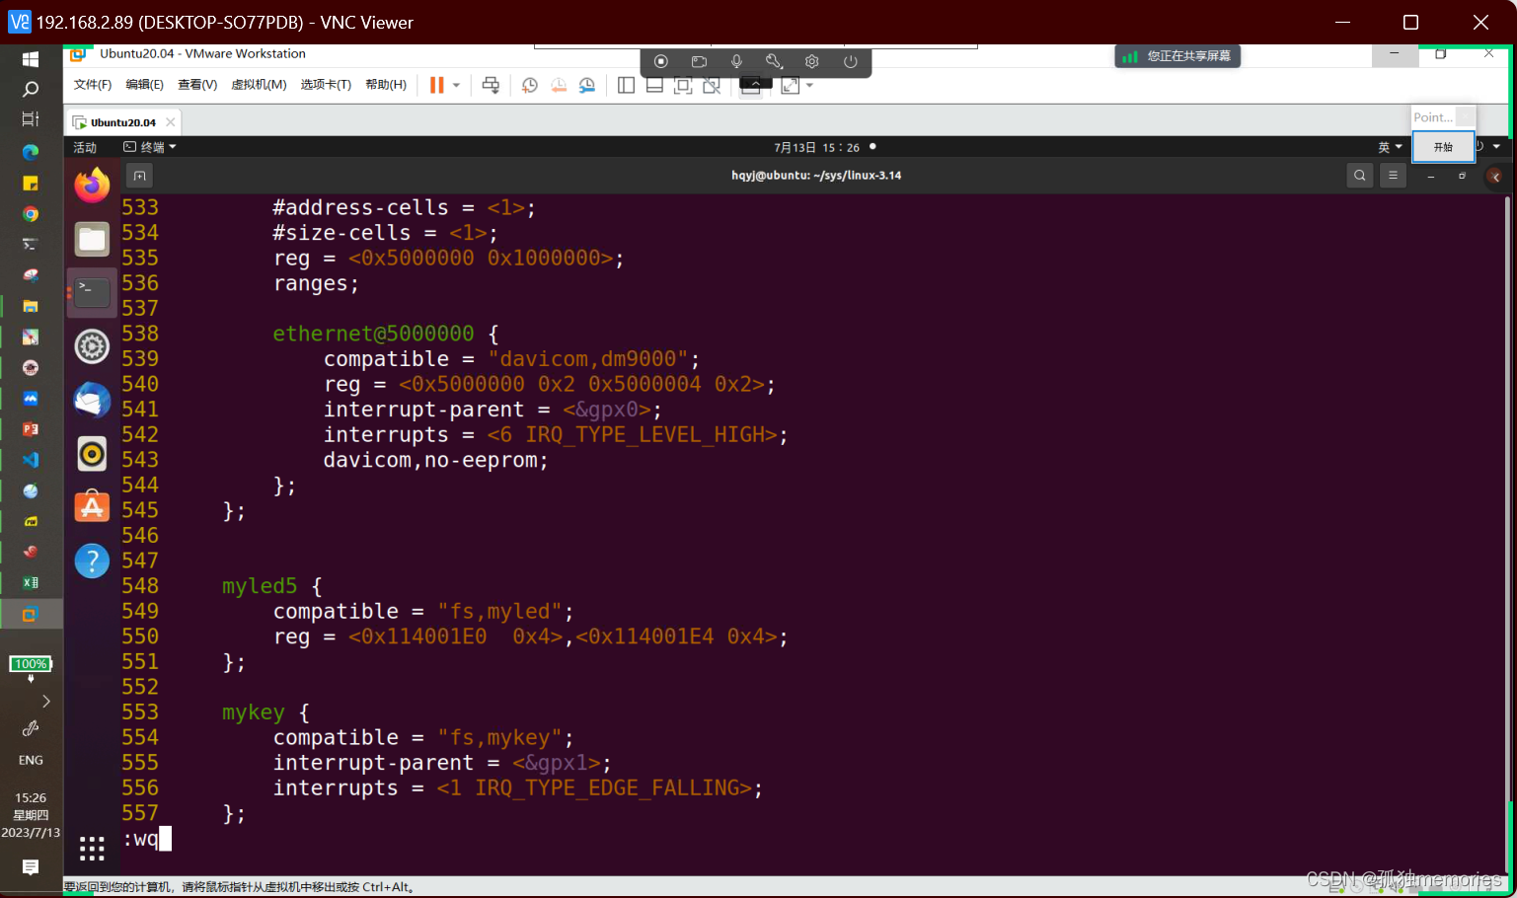Open Windows taskbar search
1517x898 pixels.
pos(31,90)
